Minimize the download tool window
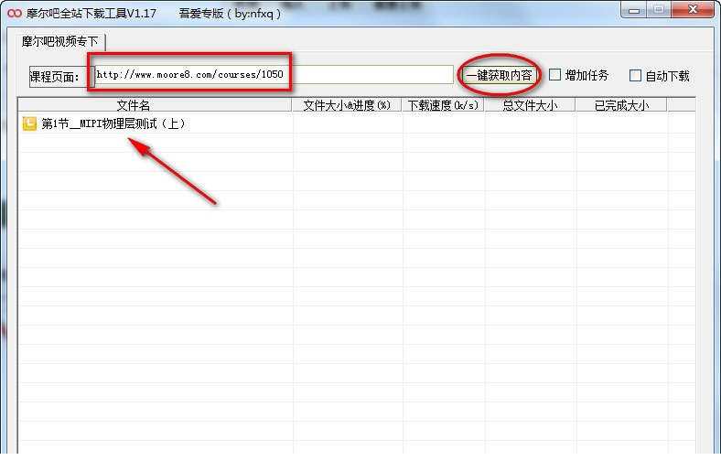Viewport: 721px width, 471px height. coord(634,10)
